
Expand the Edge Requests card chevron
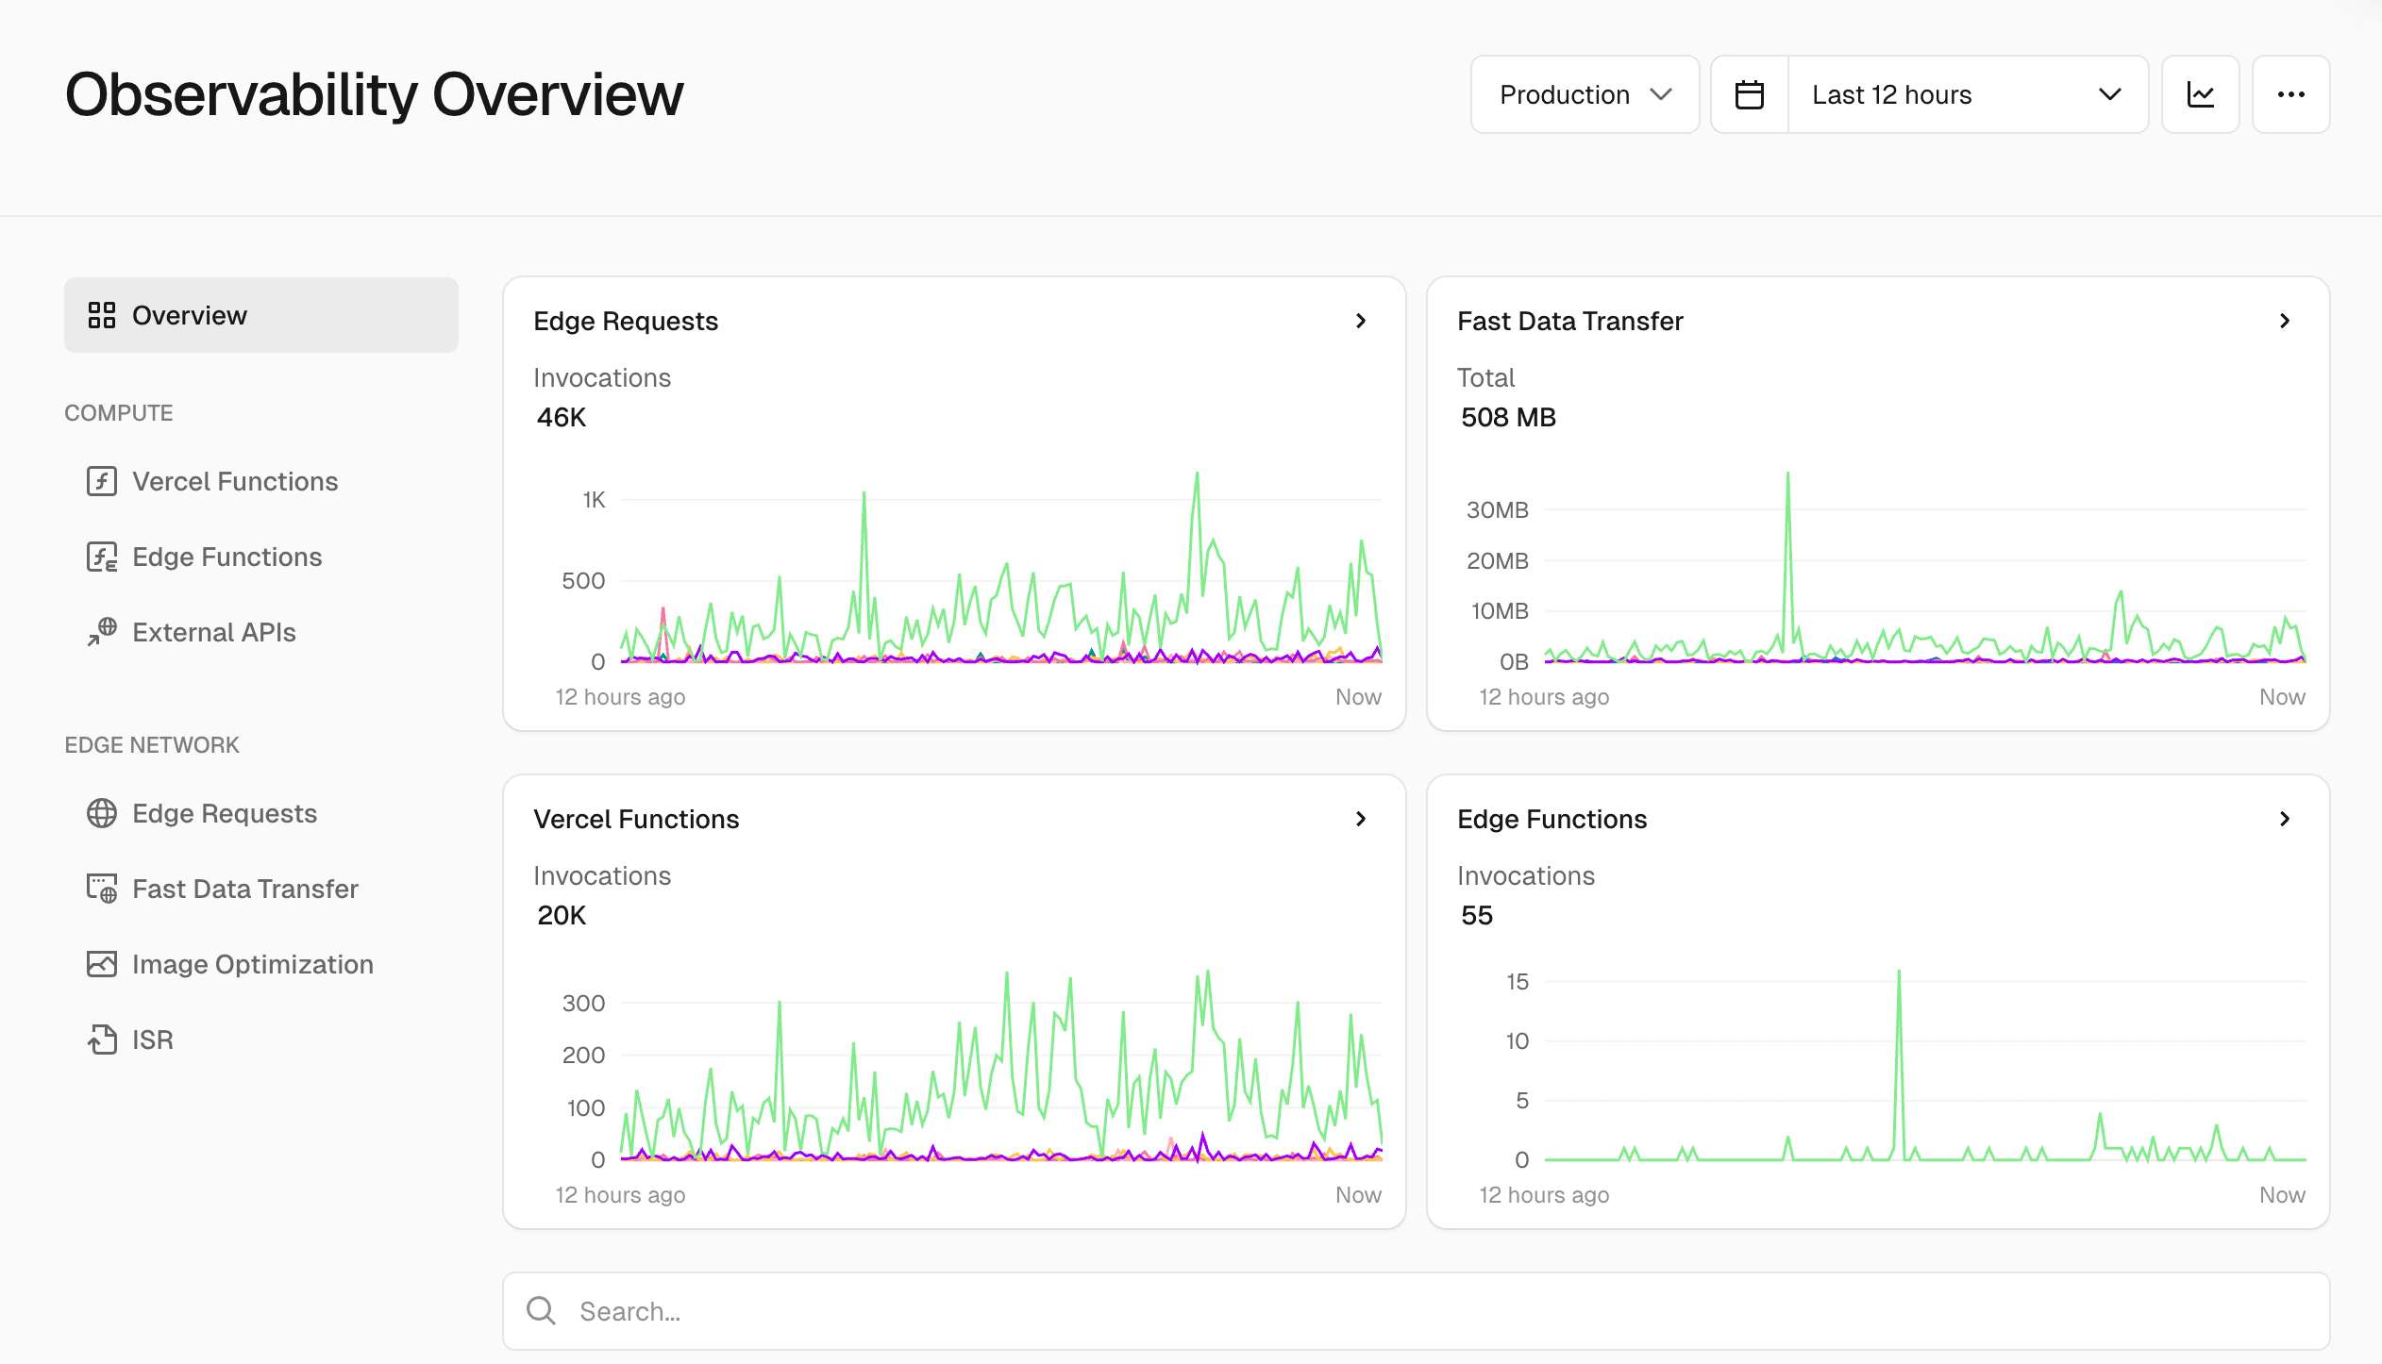(1360, 321)
